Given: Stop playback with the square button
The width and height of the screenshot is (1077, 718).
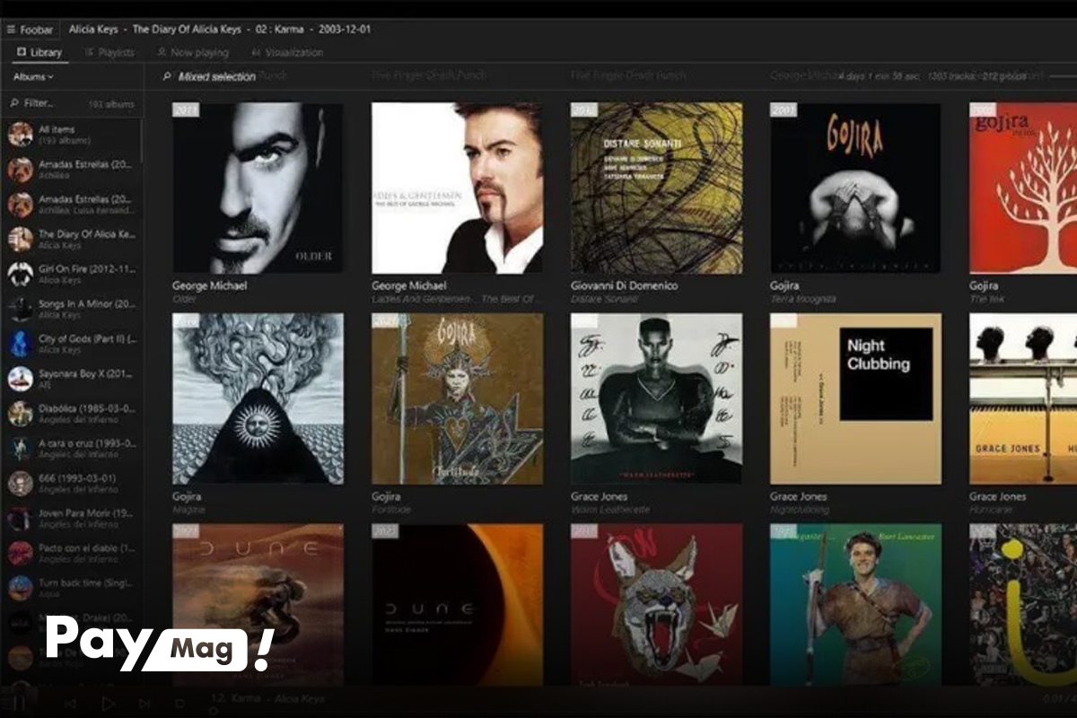Looking at the screenshot, I should [x=179, y=704].
